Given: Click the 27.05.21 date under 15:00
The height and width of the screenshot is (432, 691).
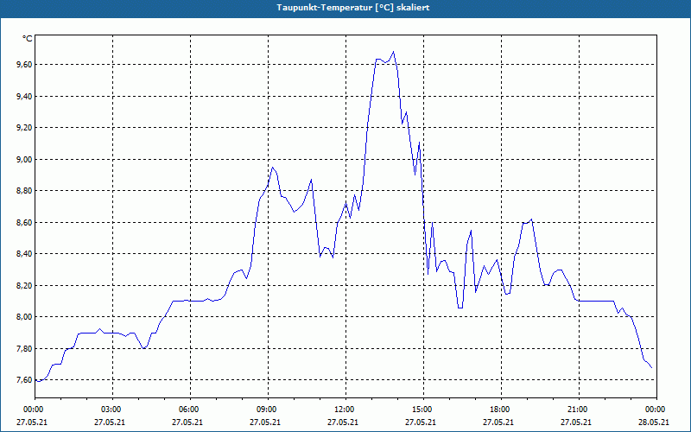Looking at the screenshot, I should pyautogui.click(x=421, y=422).
